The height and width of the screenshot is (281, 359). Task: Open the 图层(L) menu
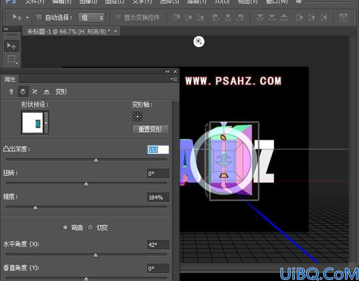click(115, 2)
